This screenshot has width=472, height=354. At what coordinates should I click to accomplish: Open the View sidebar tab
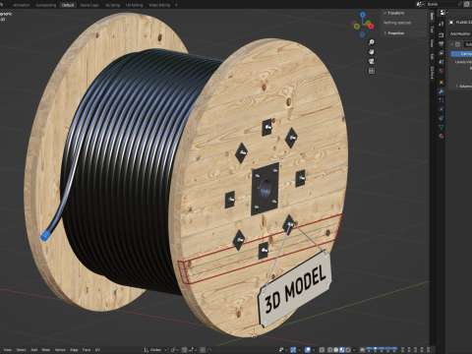pos(432,43)
